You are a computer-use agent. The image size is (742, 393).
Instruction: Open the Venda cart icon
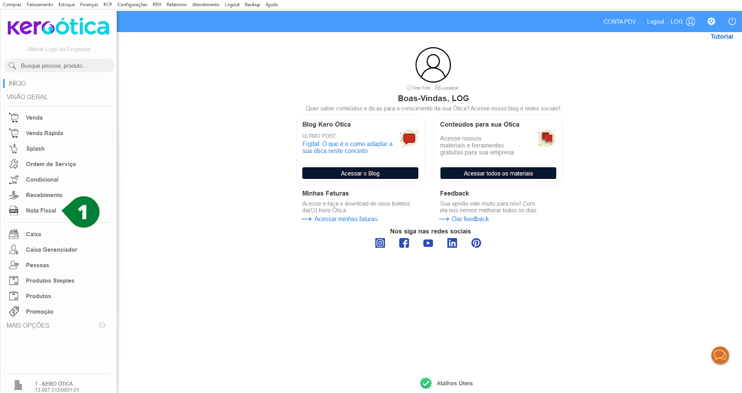click(14, 118)
